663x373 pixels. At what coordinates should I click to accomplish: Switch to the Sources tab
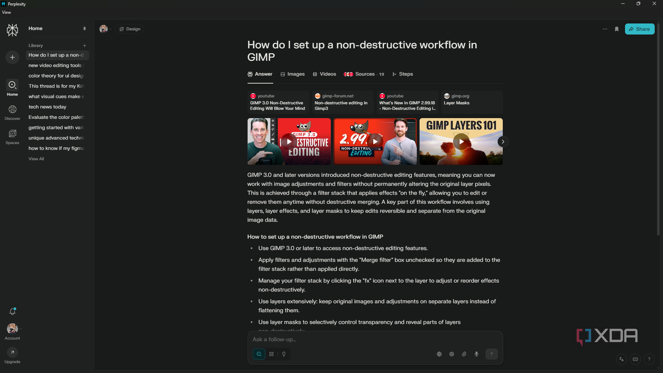[364, 74]
